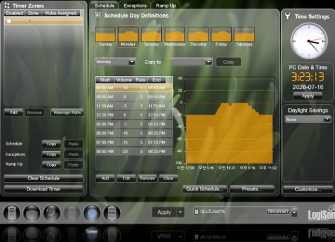335x242 pixels.
Task: Switch to the Exceptions tab
Action: (135, 6)
